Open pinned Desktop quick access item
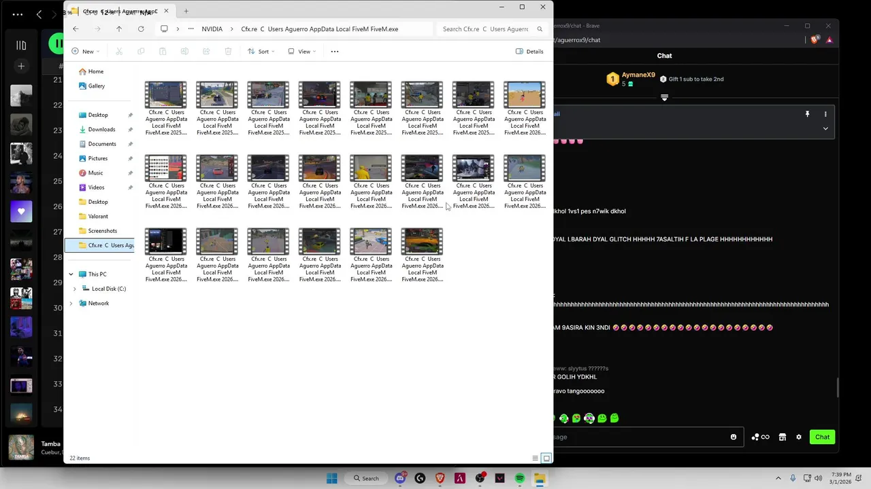Screen dimensions: 871x489 98,115
